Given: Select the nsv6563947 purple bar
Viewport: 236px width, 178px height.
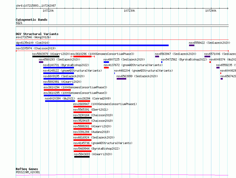Looking at the screenshot, I should point(157,57).
